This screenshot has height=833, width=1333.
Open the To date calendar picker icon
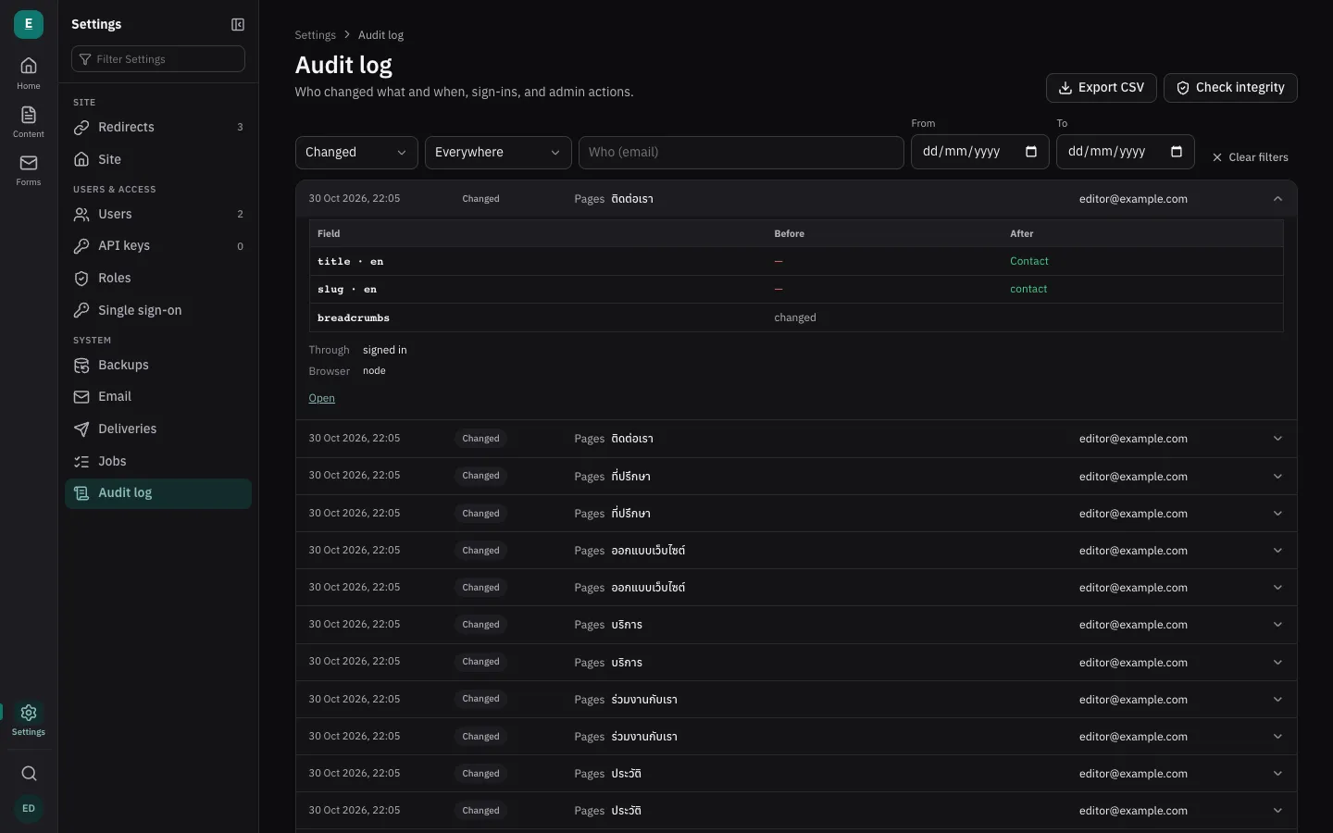(1177, 152)
